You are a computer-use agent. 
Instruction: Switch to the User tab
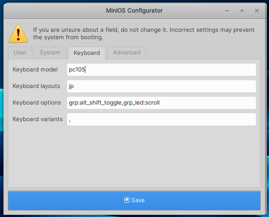[x=20, y=53]
